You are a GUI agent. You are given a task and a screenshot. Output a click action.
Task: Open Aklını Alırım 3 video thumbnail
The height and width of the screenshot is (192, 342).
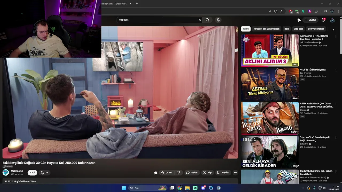[x=270, y=50]
